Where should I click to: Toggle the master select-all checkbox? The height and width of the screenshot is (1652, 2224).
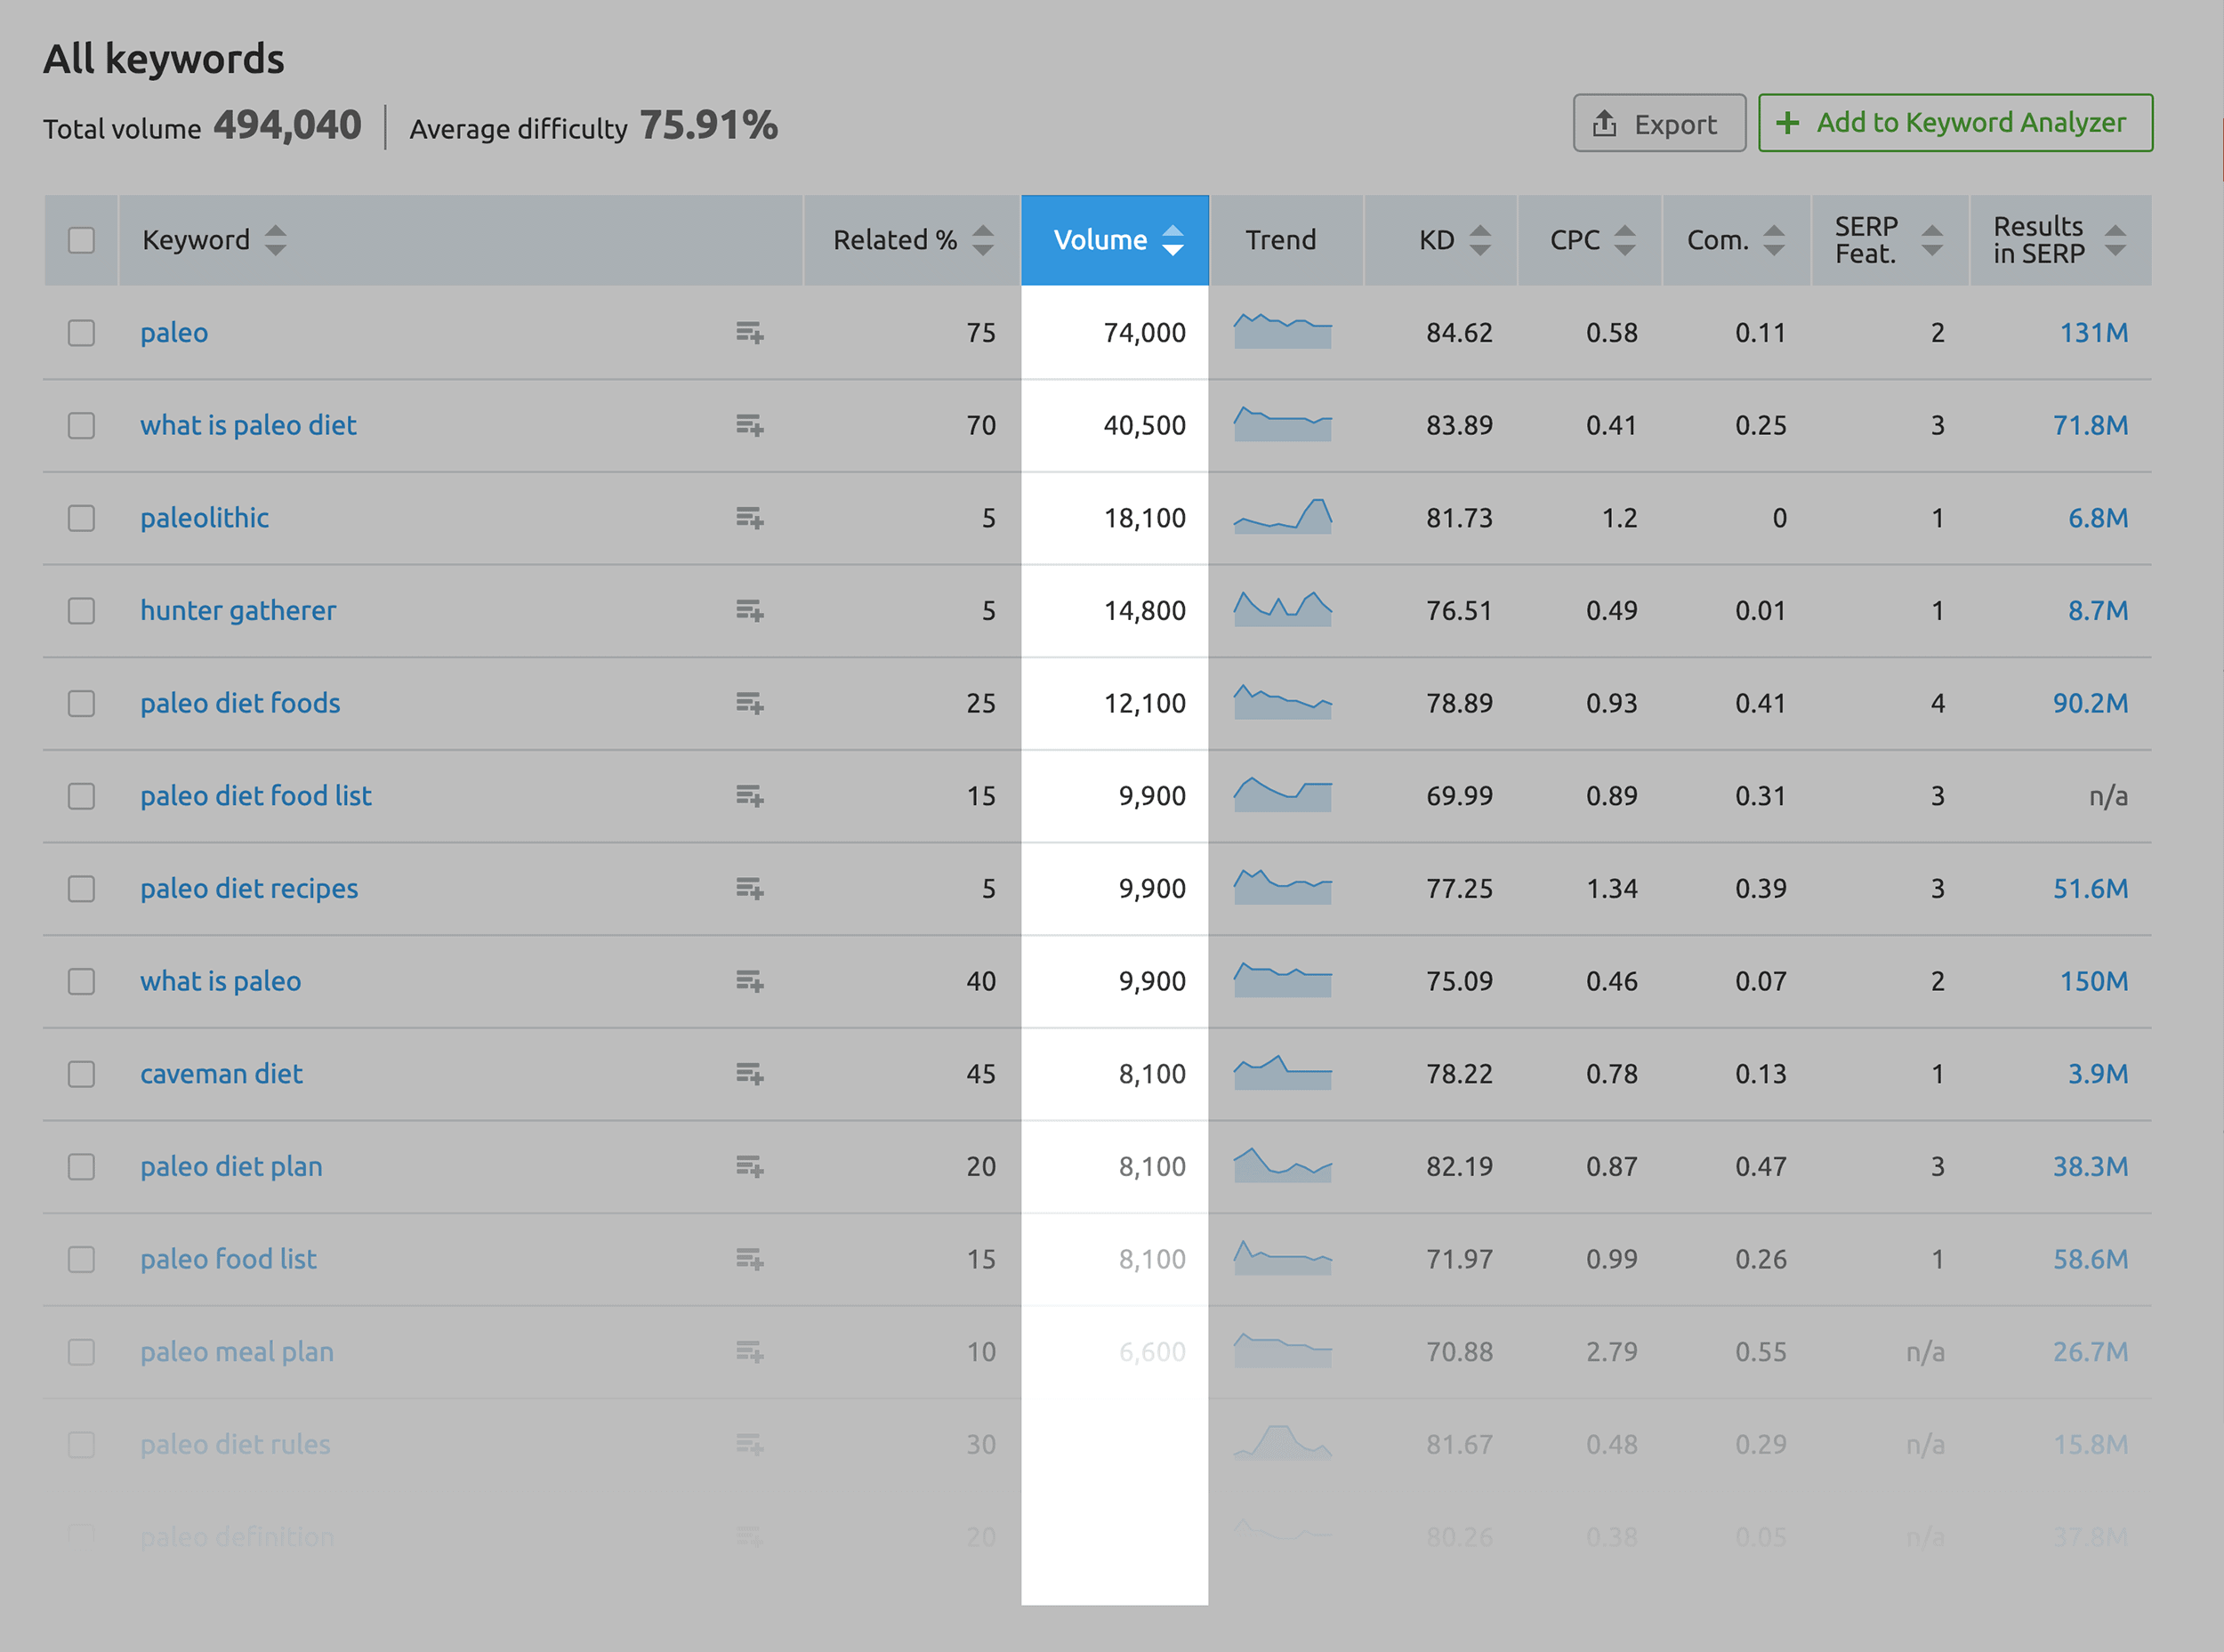click(x=82, y=241)
